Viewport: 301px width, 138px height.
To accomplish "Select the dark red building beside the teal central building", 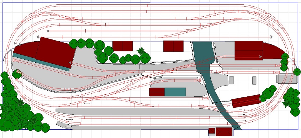I will tap(157, 92).
